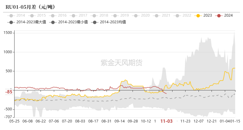Click the 06-22 x-axis date

pos(41,121)
